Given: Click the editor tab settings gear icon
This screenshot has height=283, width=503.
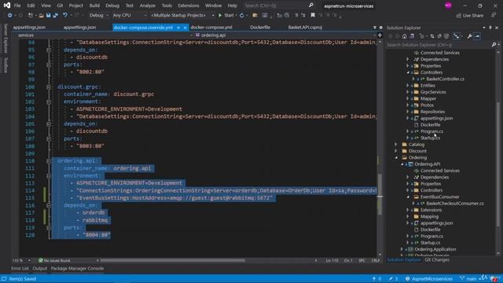Looking at the screenshot, I should coord(380,28).
